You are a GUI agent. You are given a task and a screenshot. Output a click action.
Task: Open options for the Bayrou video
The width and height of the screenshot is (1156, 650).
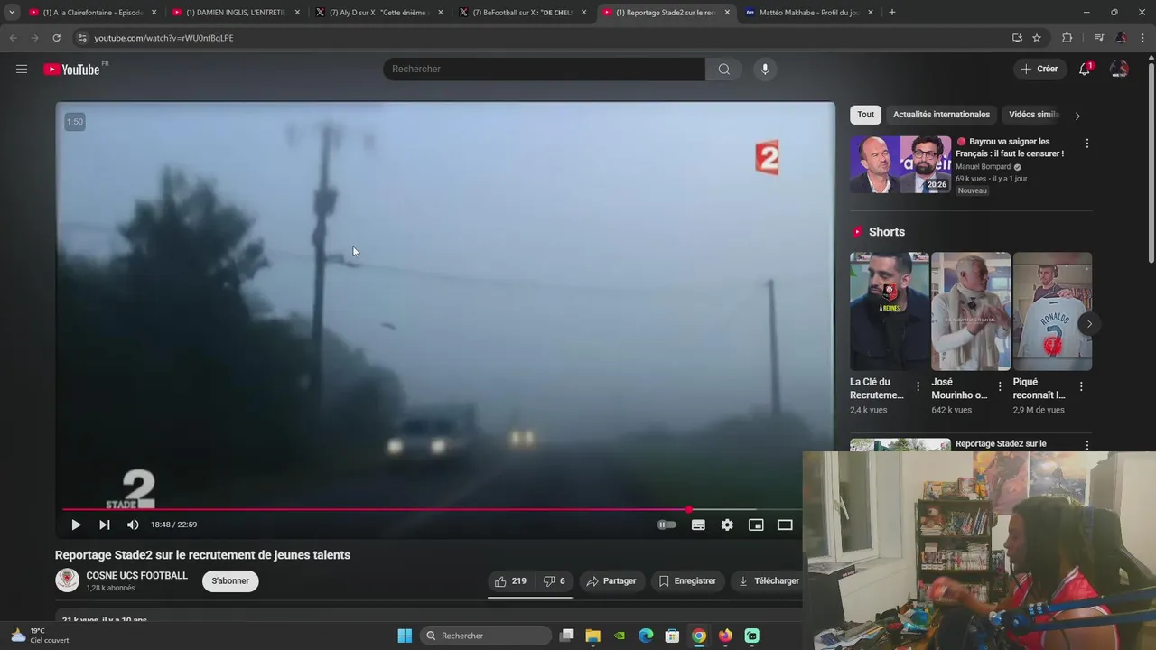(1086, 144)
